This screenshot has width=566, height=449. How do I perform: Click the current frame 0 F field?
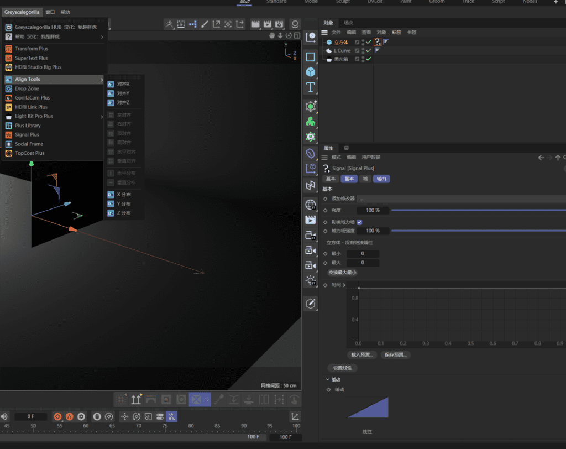coord(31,416)
